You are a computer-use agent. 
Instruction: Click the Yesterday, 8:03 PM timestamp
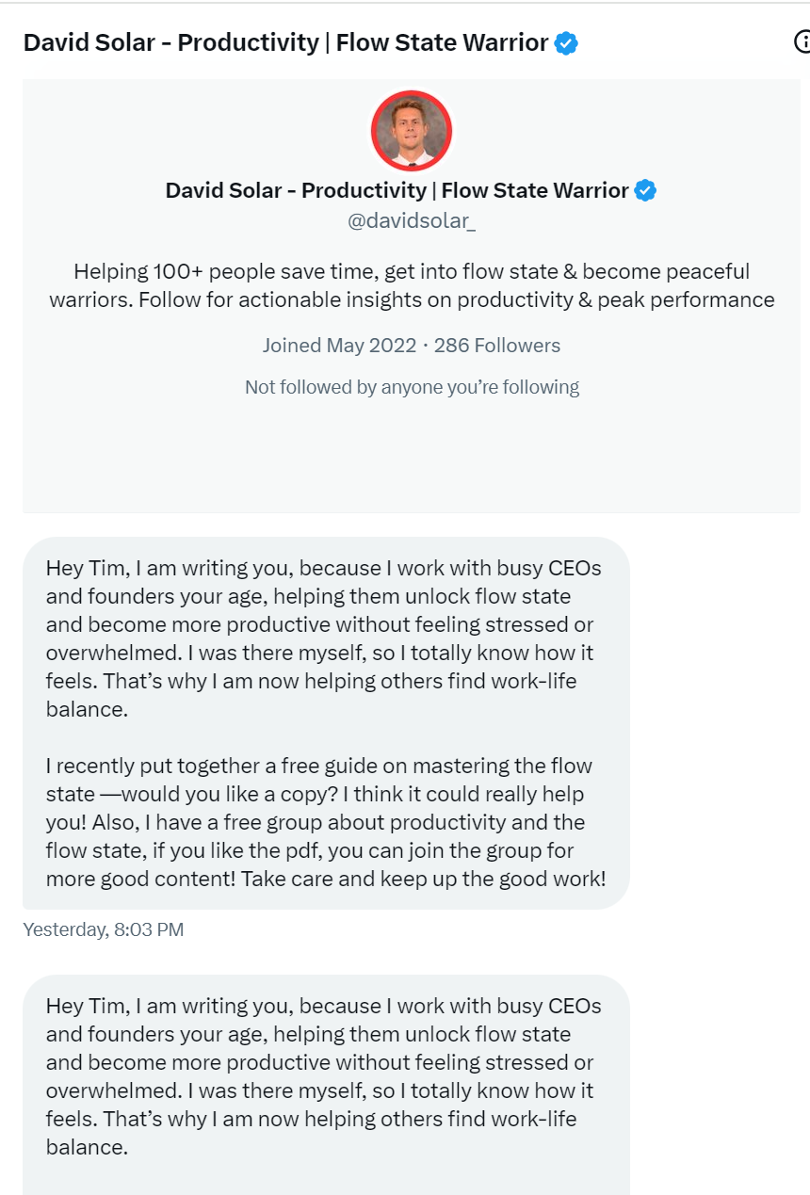(103, 929)
